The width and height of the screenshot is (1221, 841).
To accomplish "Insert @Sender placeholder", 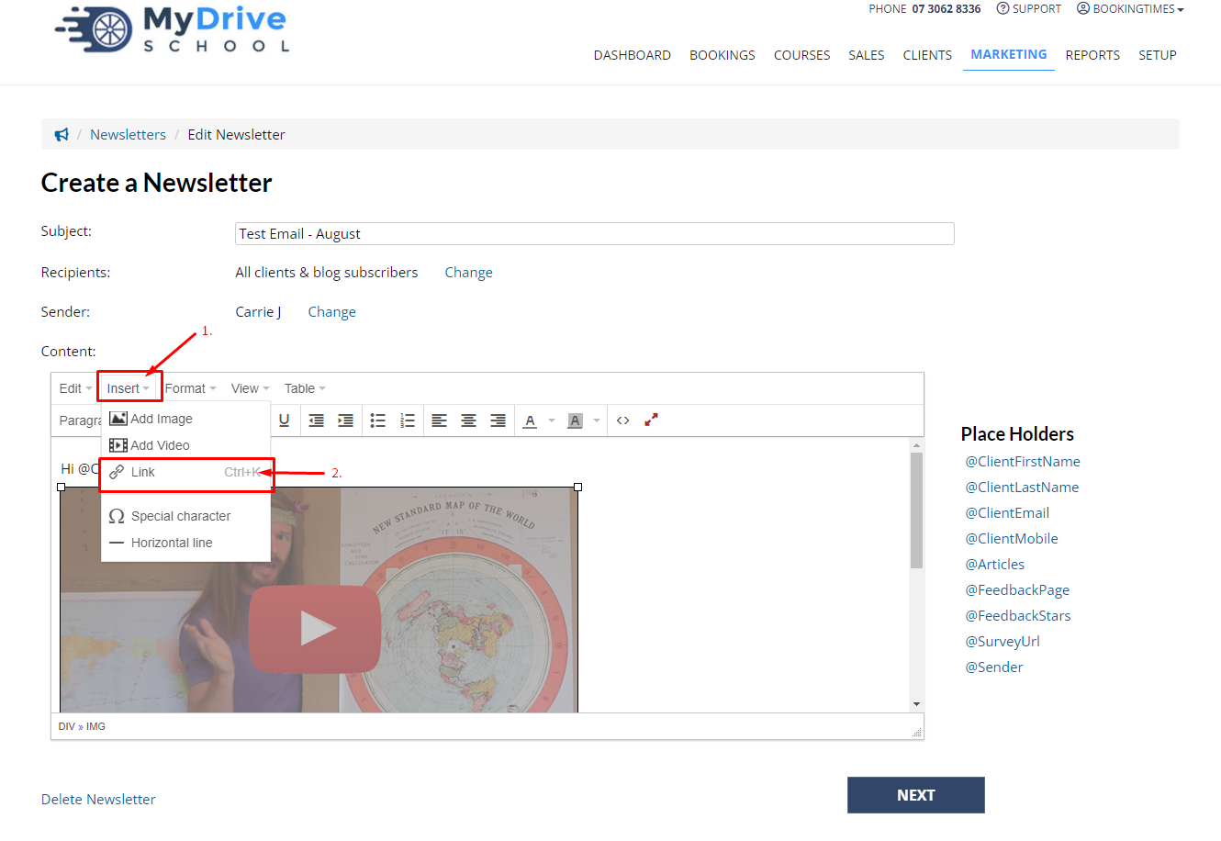I will (x=994, y=667).
